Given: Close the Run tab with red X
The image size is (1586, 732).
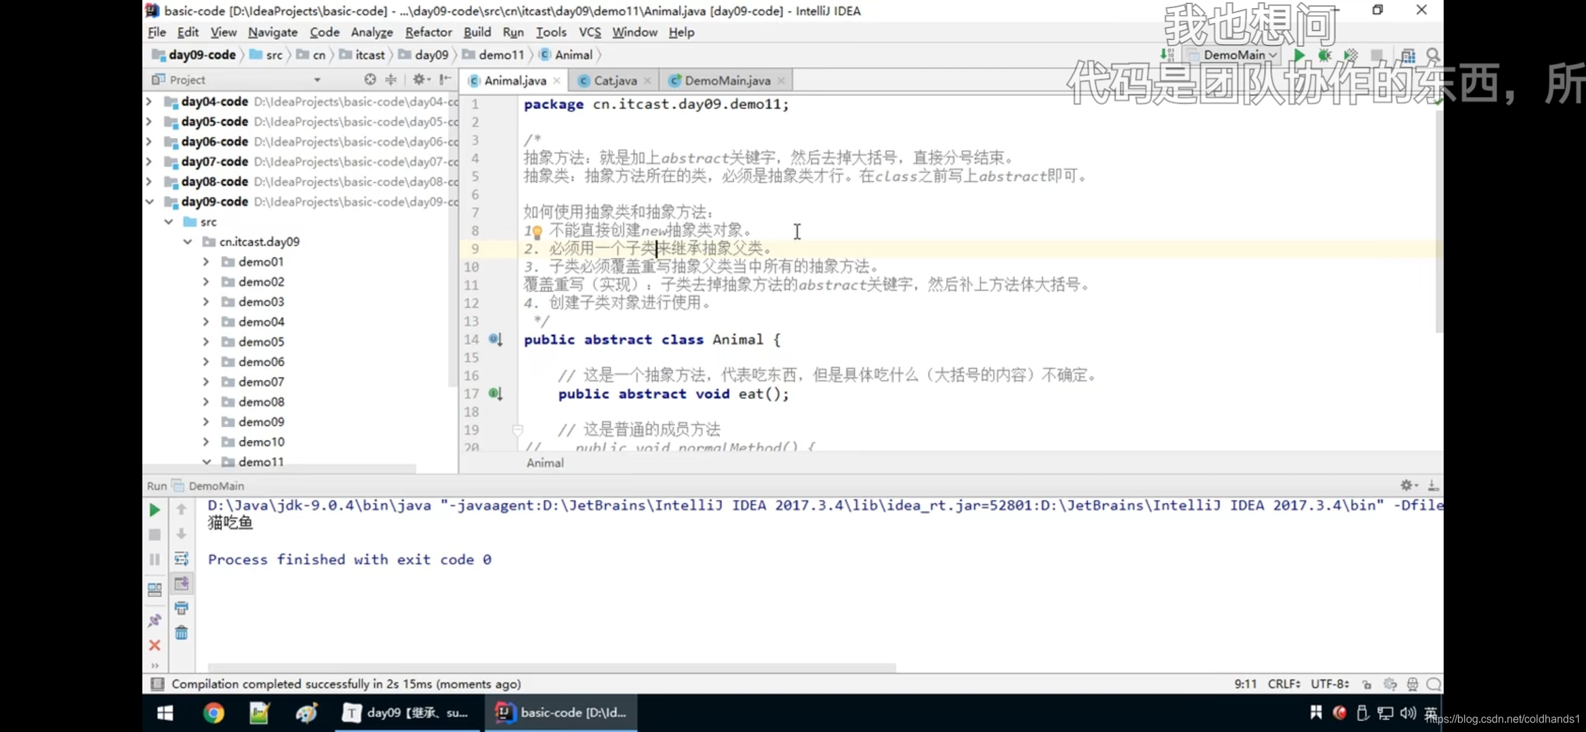Looking at the screenshot, I should 155,645.
